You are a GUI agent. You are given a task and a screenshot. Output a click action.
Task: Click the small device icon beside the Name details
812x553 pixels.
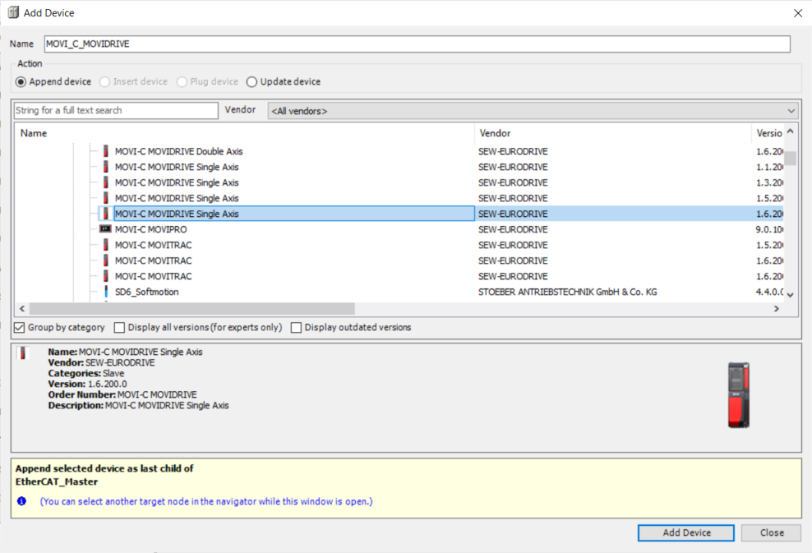pyautogui.click(x=21, y=353)
